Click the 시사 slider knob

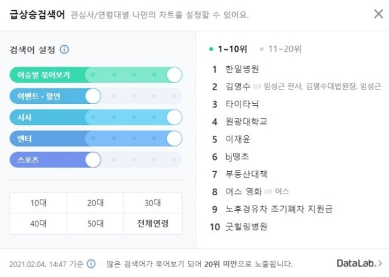174,117
